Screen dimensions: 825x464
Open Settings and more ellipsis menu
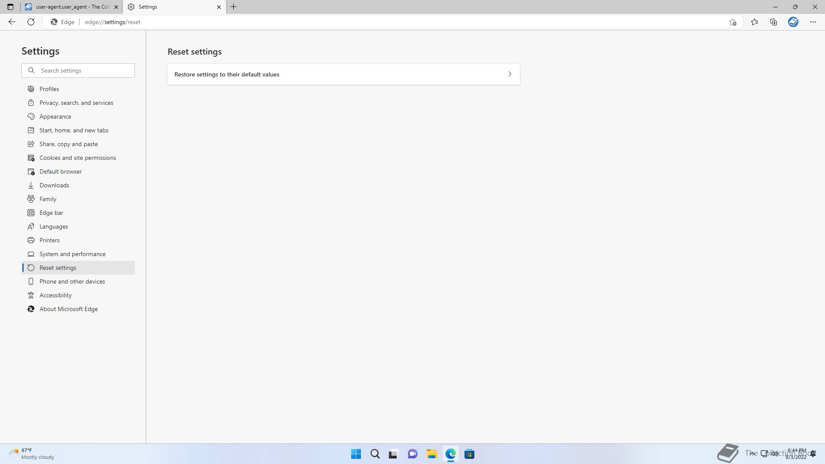[813, 22]
